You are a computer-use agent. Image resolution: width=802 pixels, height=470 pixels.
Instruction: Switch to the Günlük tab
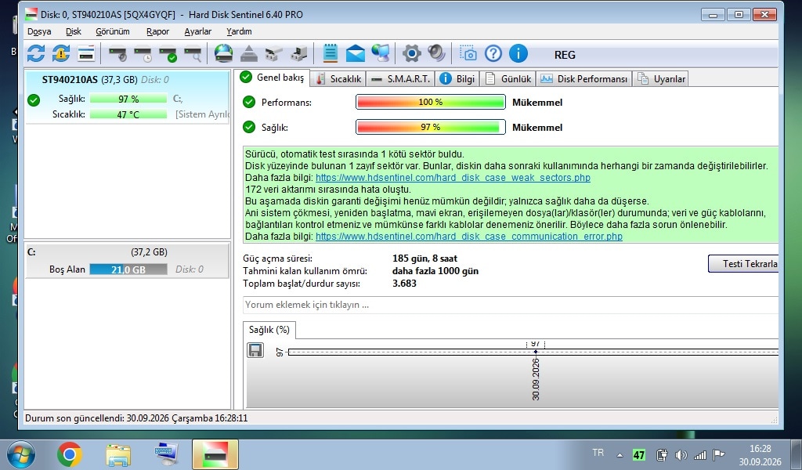(508, 79)
